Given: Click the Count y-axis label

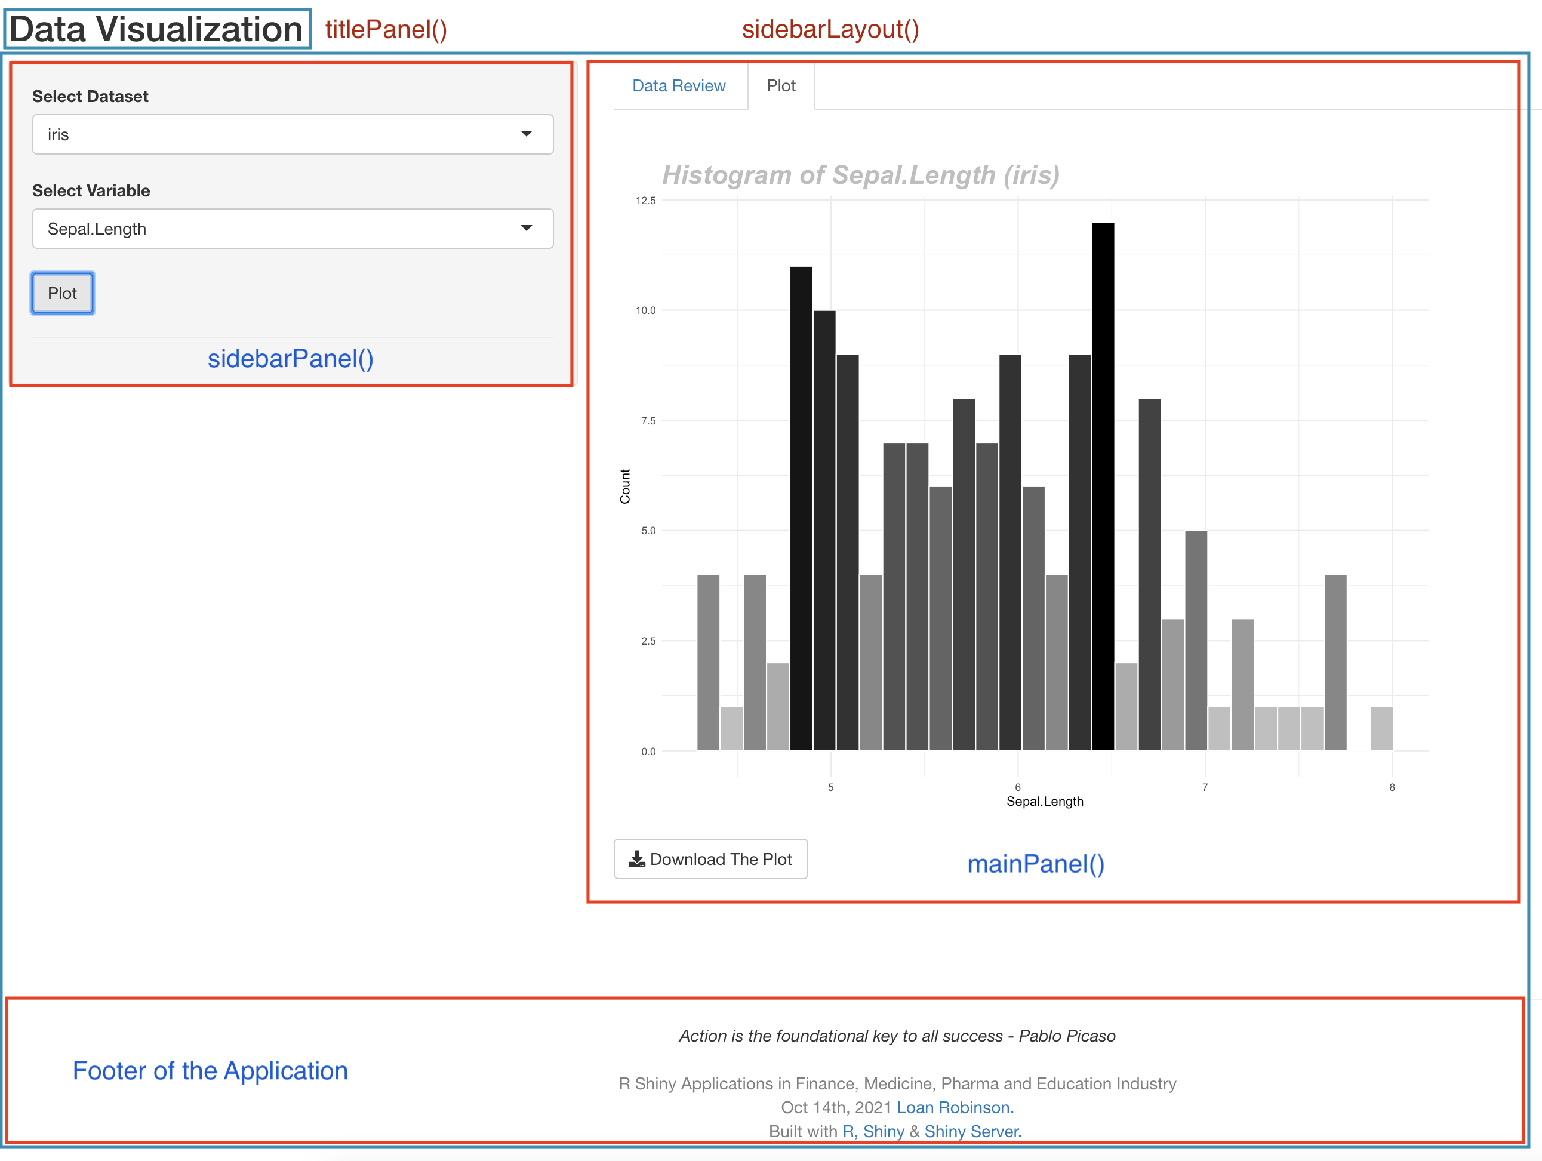Looking at the screenshot, I should point(624,486).
